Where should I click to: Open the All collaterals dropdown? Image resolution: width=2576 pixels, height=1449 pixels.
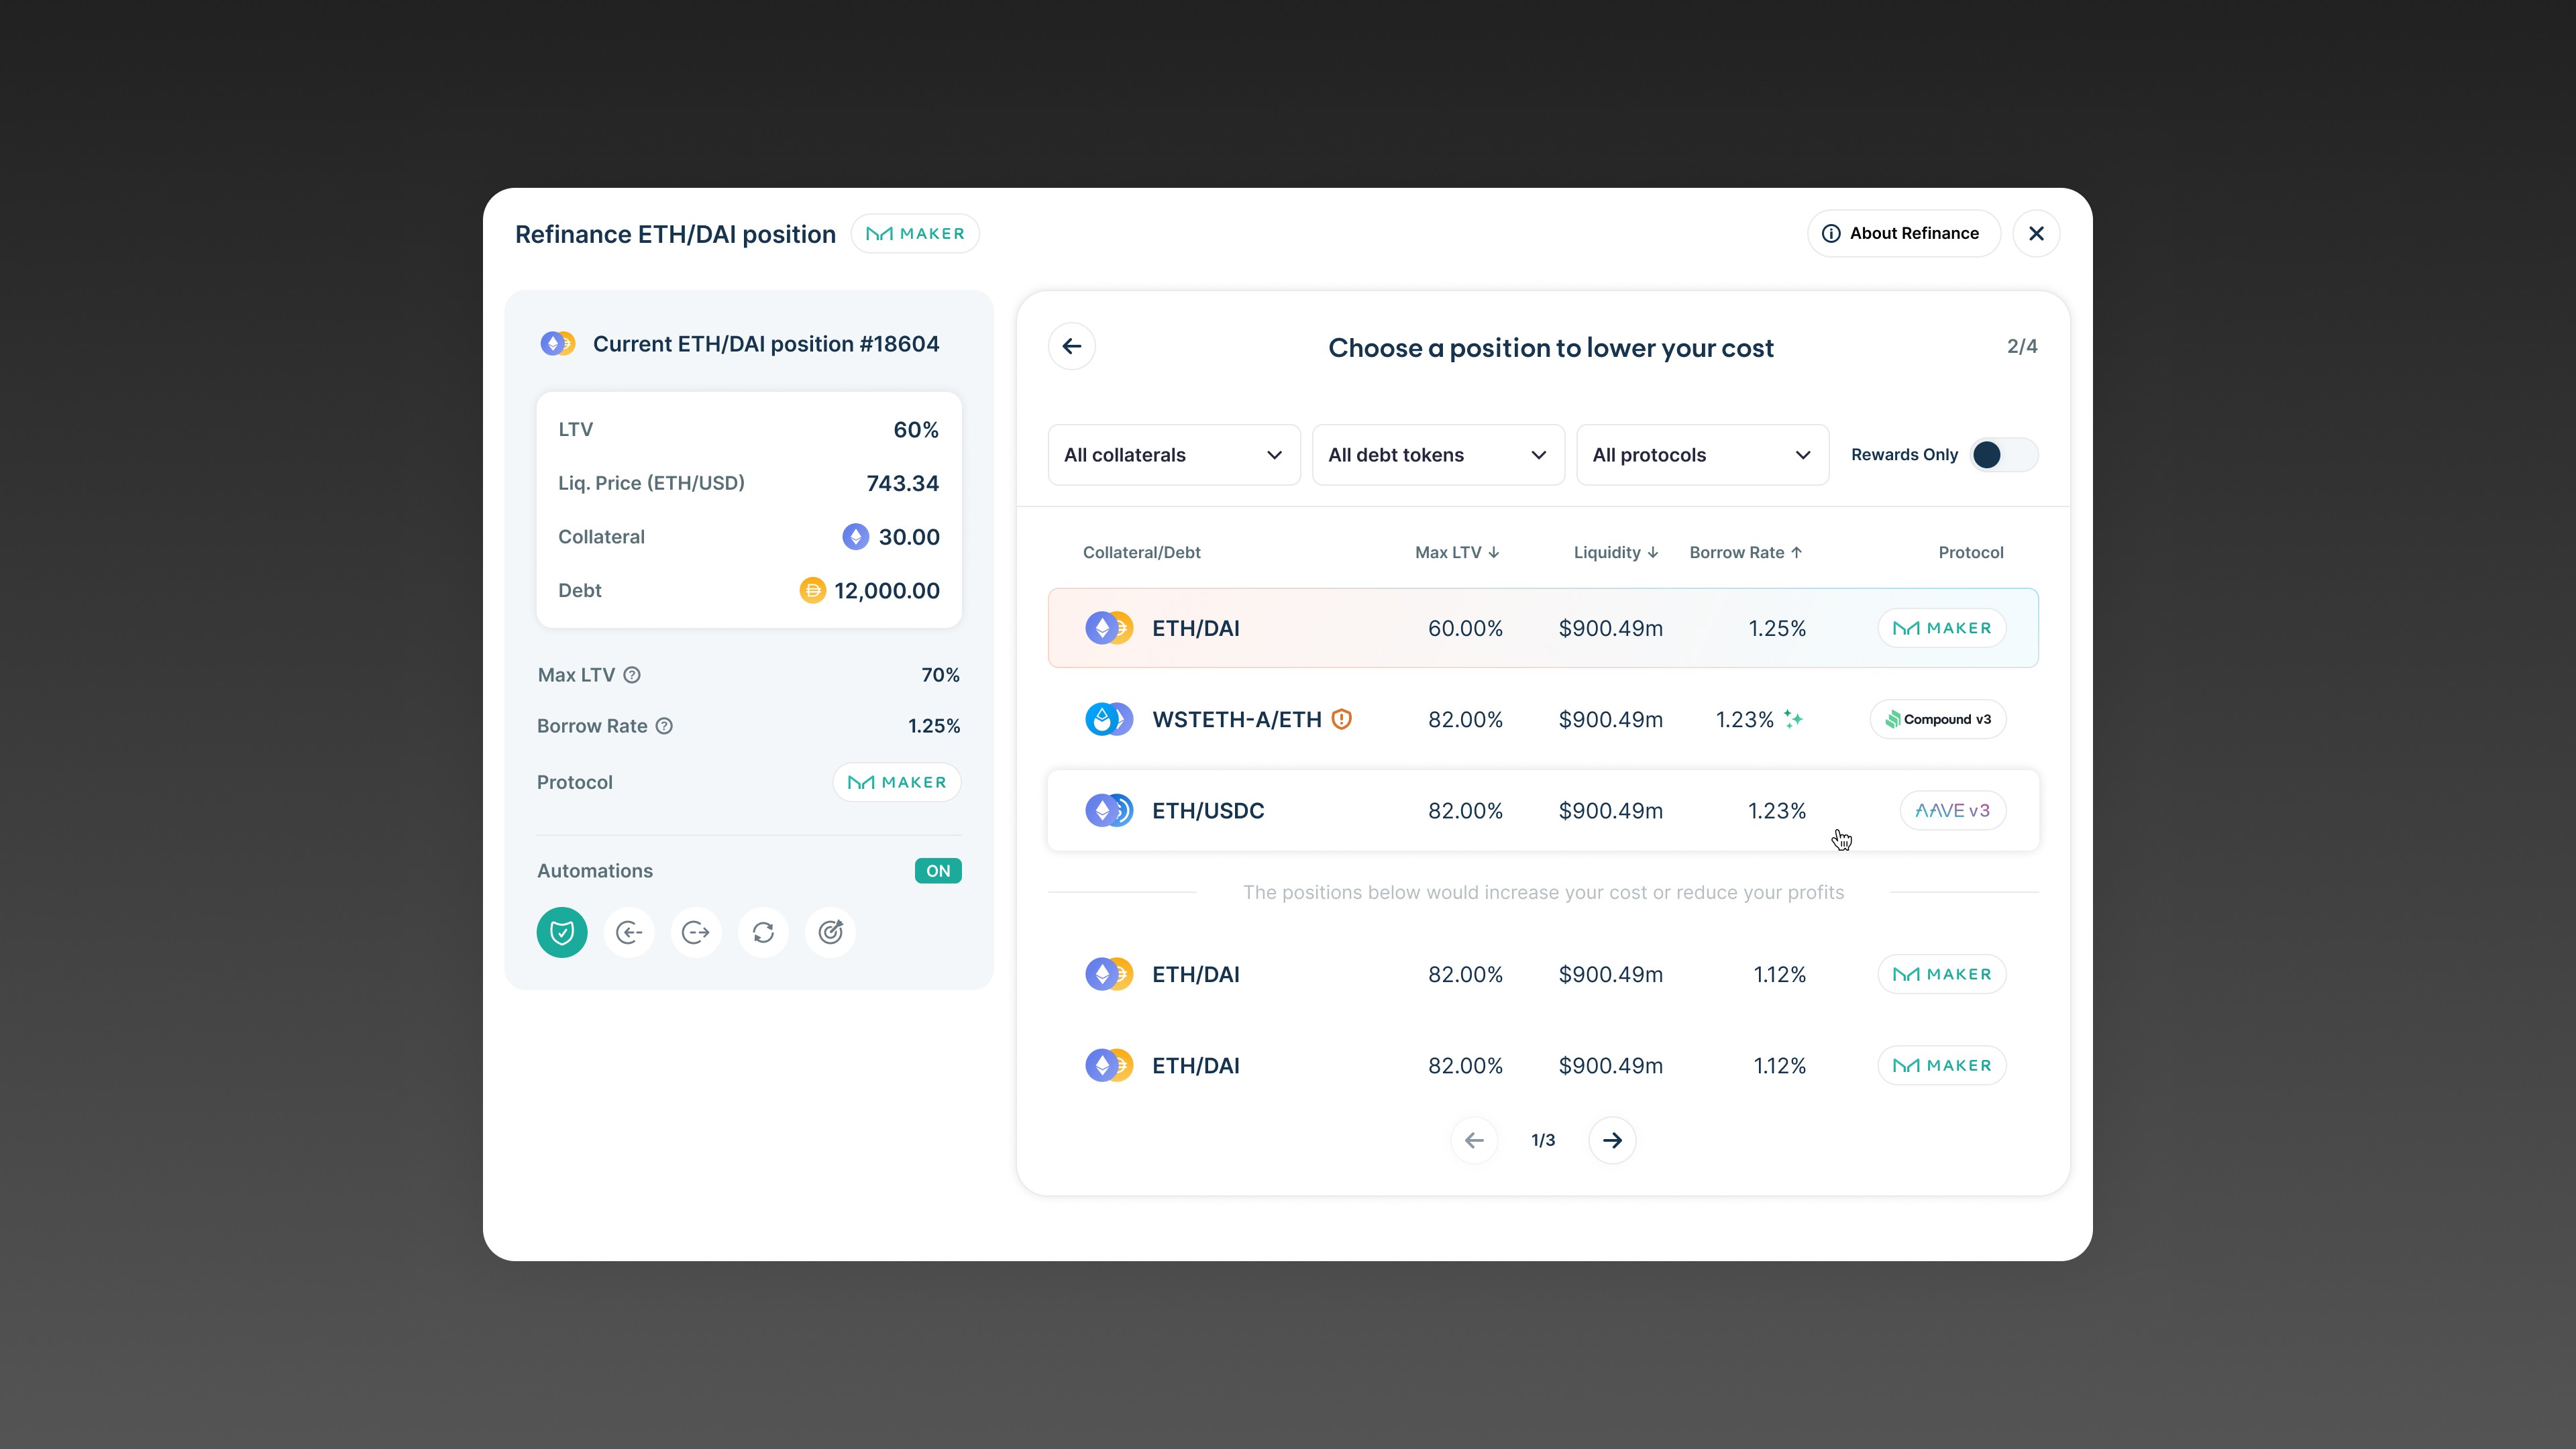point(1173,455)
